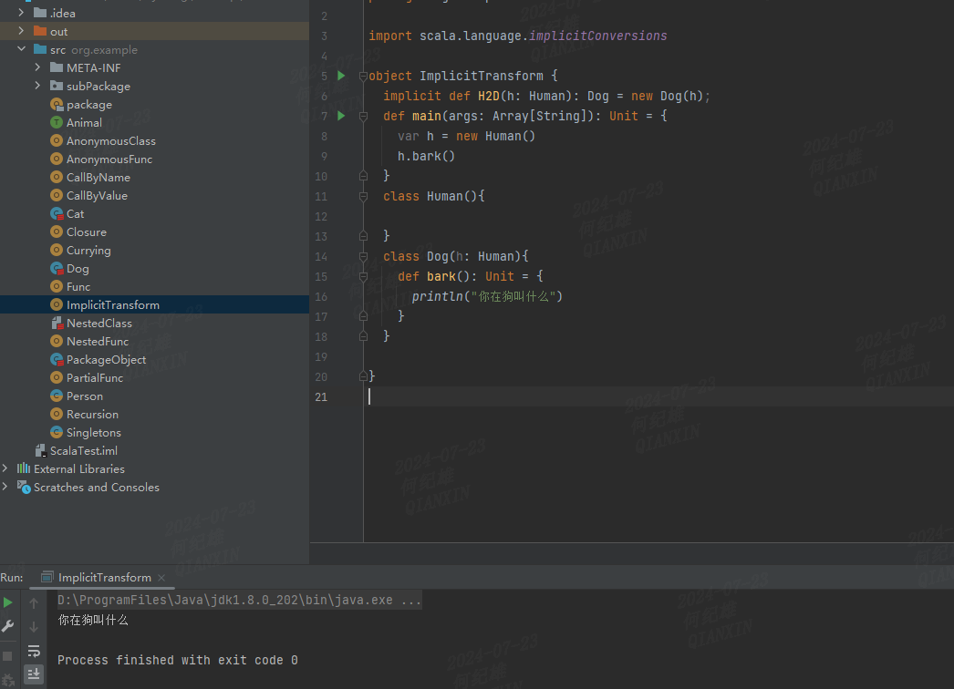Click the java.exe command line link
The image size is (954, 689).
point(239,601)
